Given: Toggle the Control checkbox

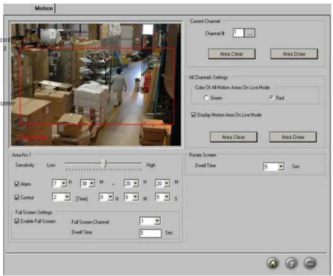Looking at the screenshot, I should pos(17,197).
